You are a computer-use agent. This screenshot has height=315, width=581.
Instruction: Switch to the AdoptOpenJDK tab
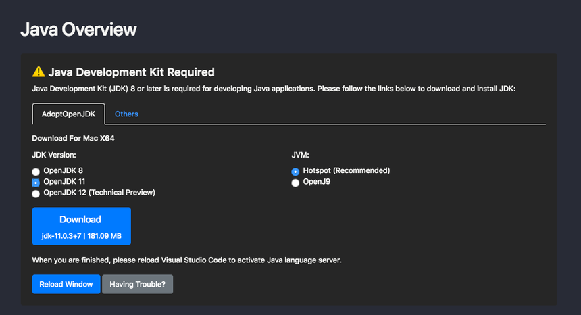pos(69,114)
